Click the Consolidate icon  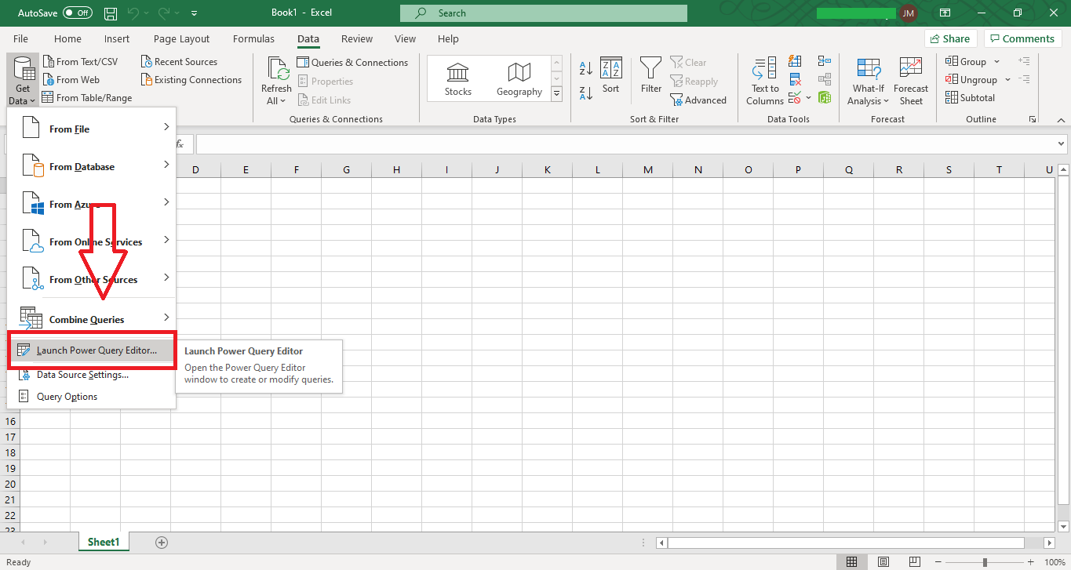pos(825,61)
